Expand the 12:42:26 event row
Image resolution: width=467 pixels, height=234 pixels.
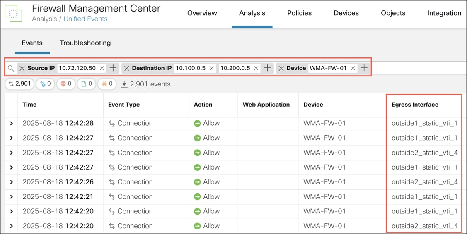(11, 182)
